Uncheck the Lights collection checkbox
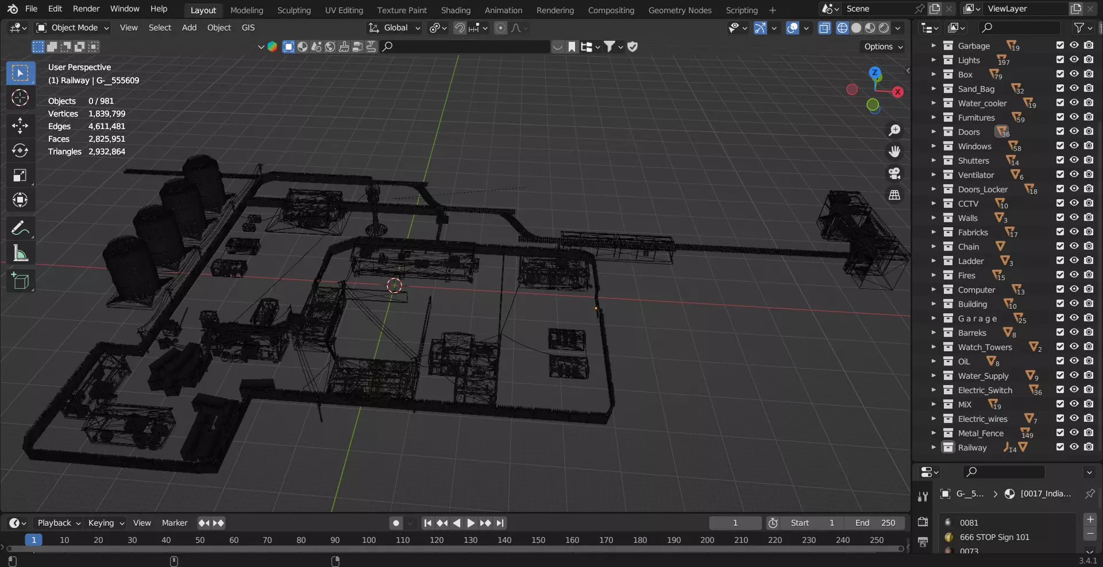The image size is (1103, 567). [x=1060, y=60]
